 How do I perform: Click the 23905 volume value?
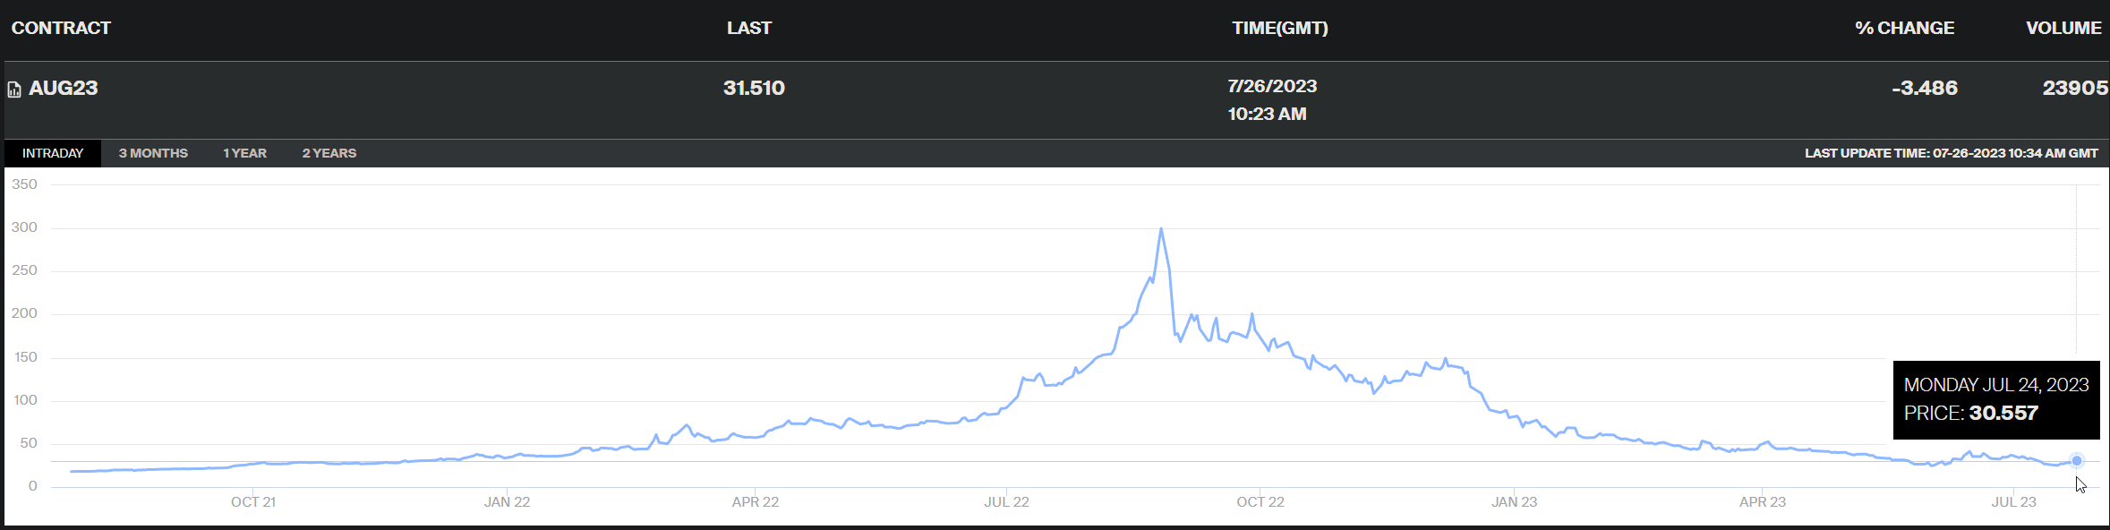(x=2074, y=88)
